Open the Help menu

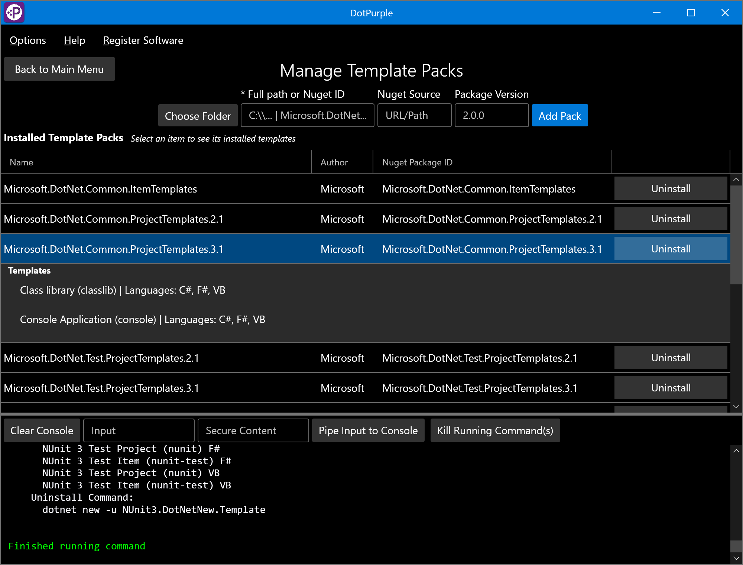(74, 40)
